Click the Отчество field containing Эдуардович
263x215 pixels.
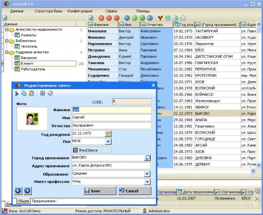point(112,126)
